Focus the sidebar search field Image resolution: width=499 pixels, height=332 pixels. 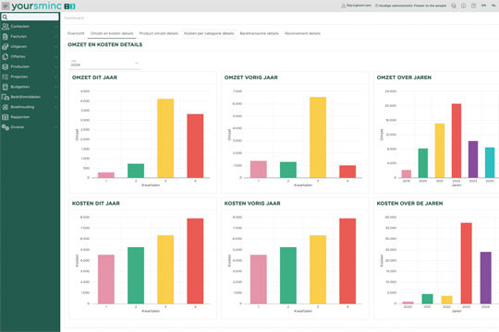pos(30,17)
